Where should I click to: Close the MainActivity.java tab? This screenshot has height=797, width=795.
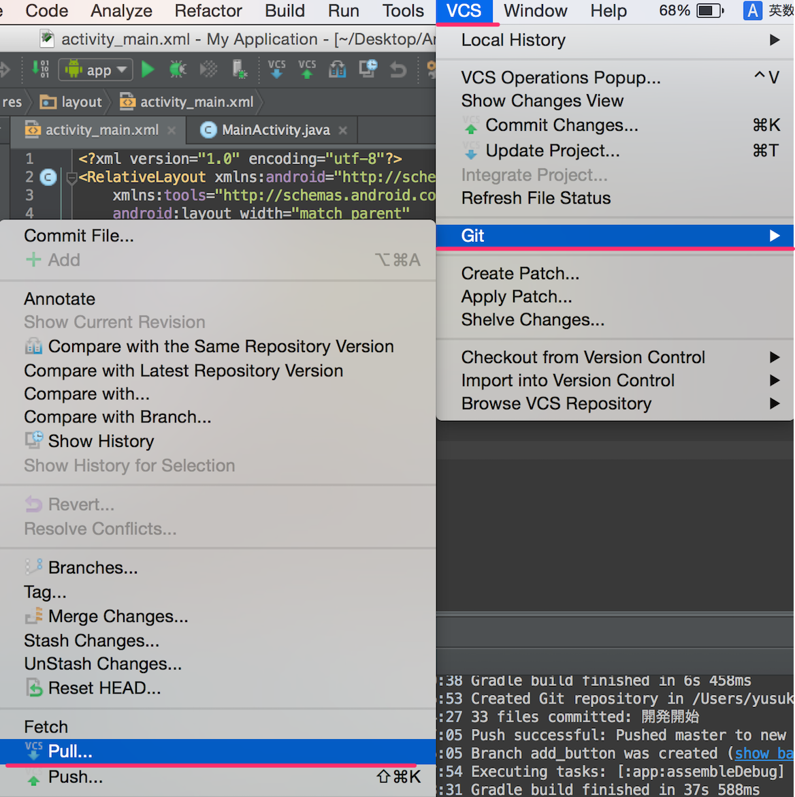pyautogui.click(x=343, y=131)
